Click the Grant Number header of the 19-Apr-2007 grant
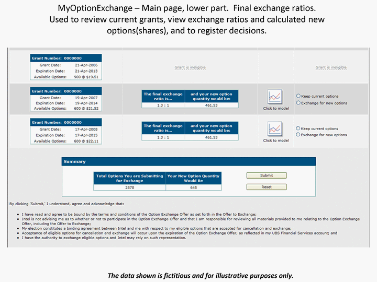 pyautogui.click(x=66, y=91)
